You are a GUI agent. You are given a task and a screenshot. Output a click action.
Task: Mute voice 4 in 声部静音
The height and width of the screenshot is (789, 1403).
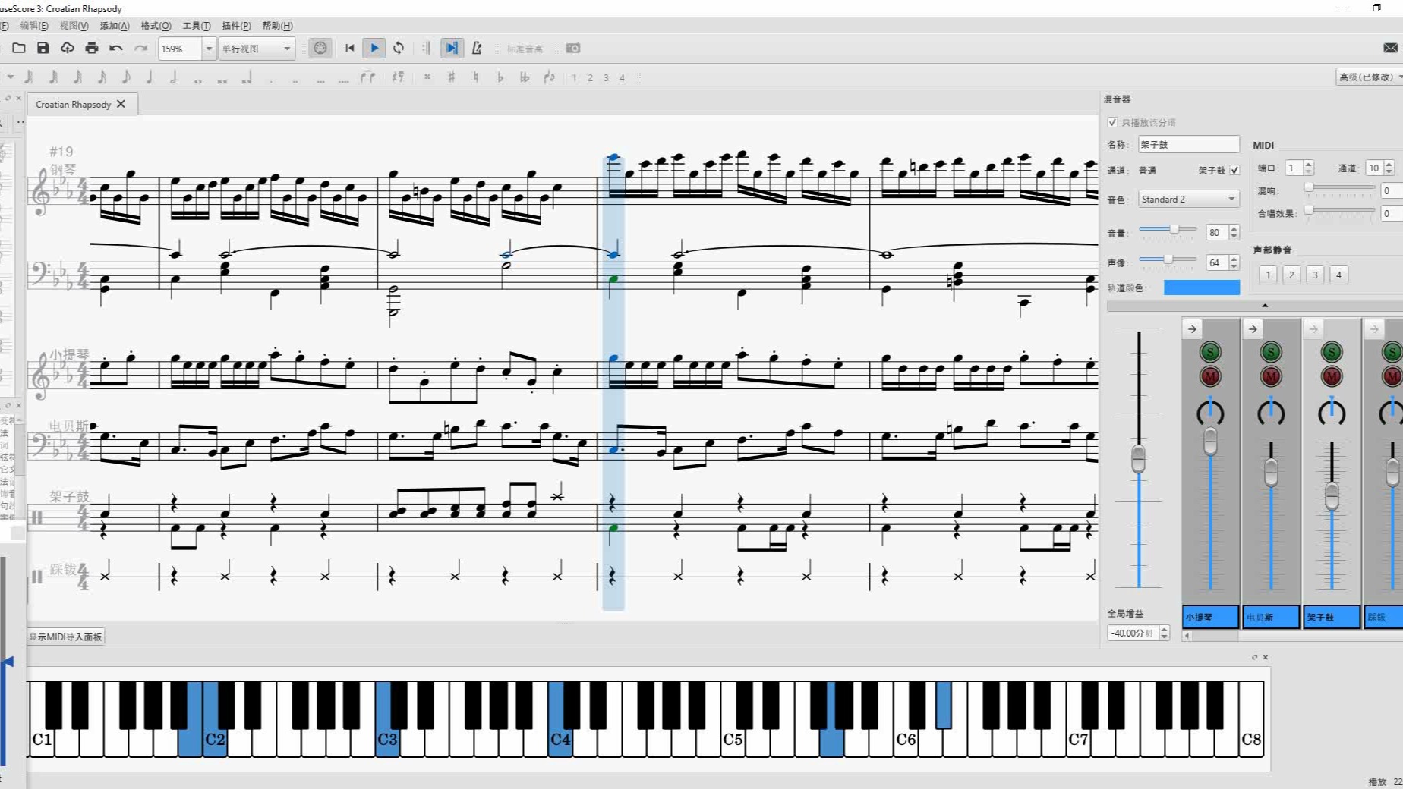tap(1339, 275)
